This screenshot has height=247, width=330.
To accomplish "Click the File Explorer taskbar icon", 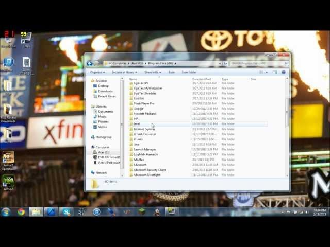I will pyautogui.click(x=36, y=212).
